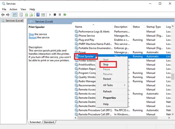Image resolution: width=175 pixels, height=129 pixels.
Task: Open the Action menu
Action: click(x=13, y=9)
